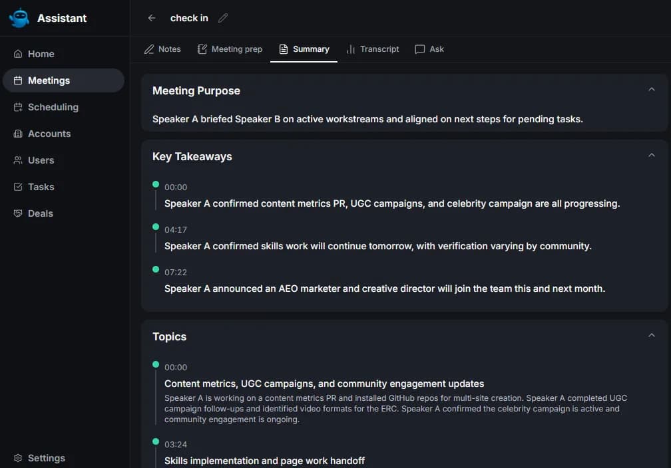Collapse the Topics section
Viewport: 671px width, 468px height.
pyautogui.click(x=651, y=336)
